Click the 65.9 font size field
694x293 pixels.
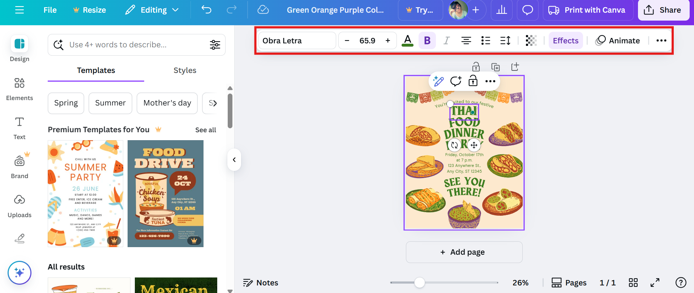point(367,40)
